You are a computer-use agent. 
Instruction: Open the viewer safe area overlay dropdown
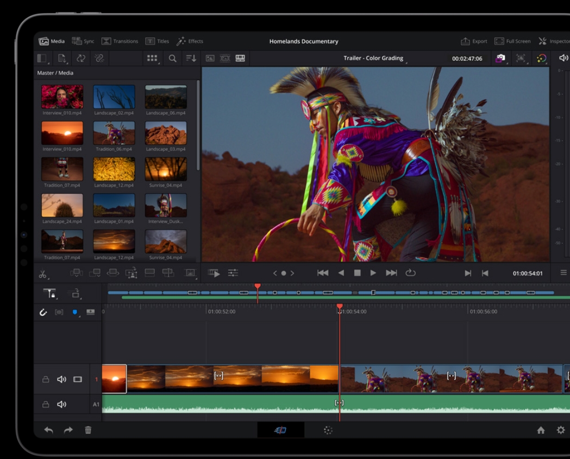pos(521,59)
